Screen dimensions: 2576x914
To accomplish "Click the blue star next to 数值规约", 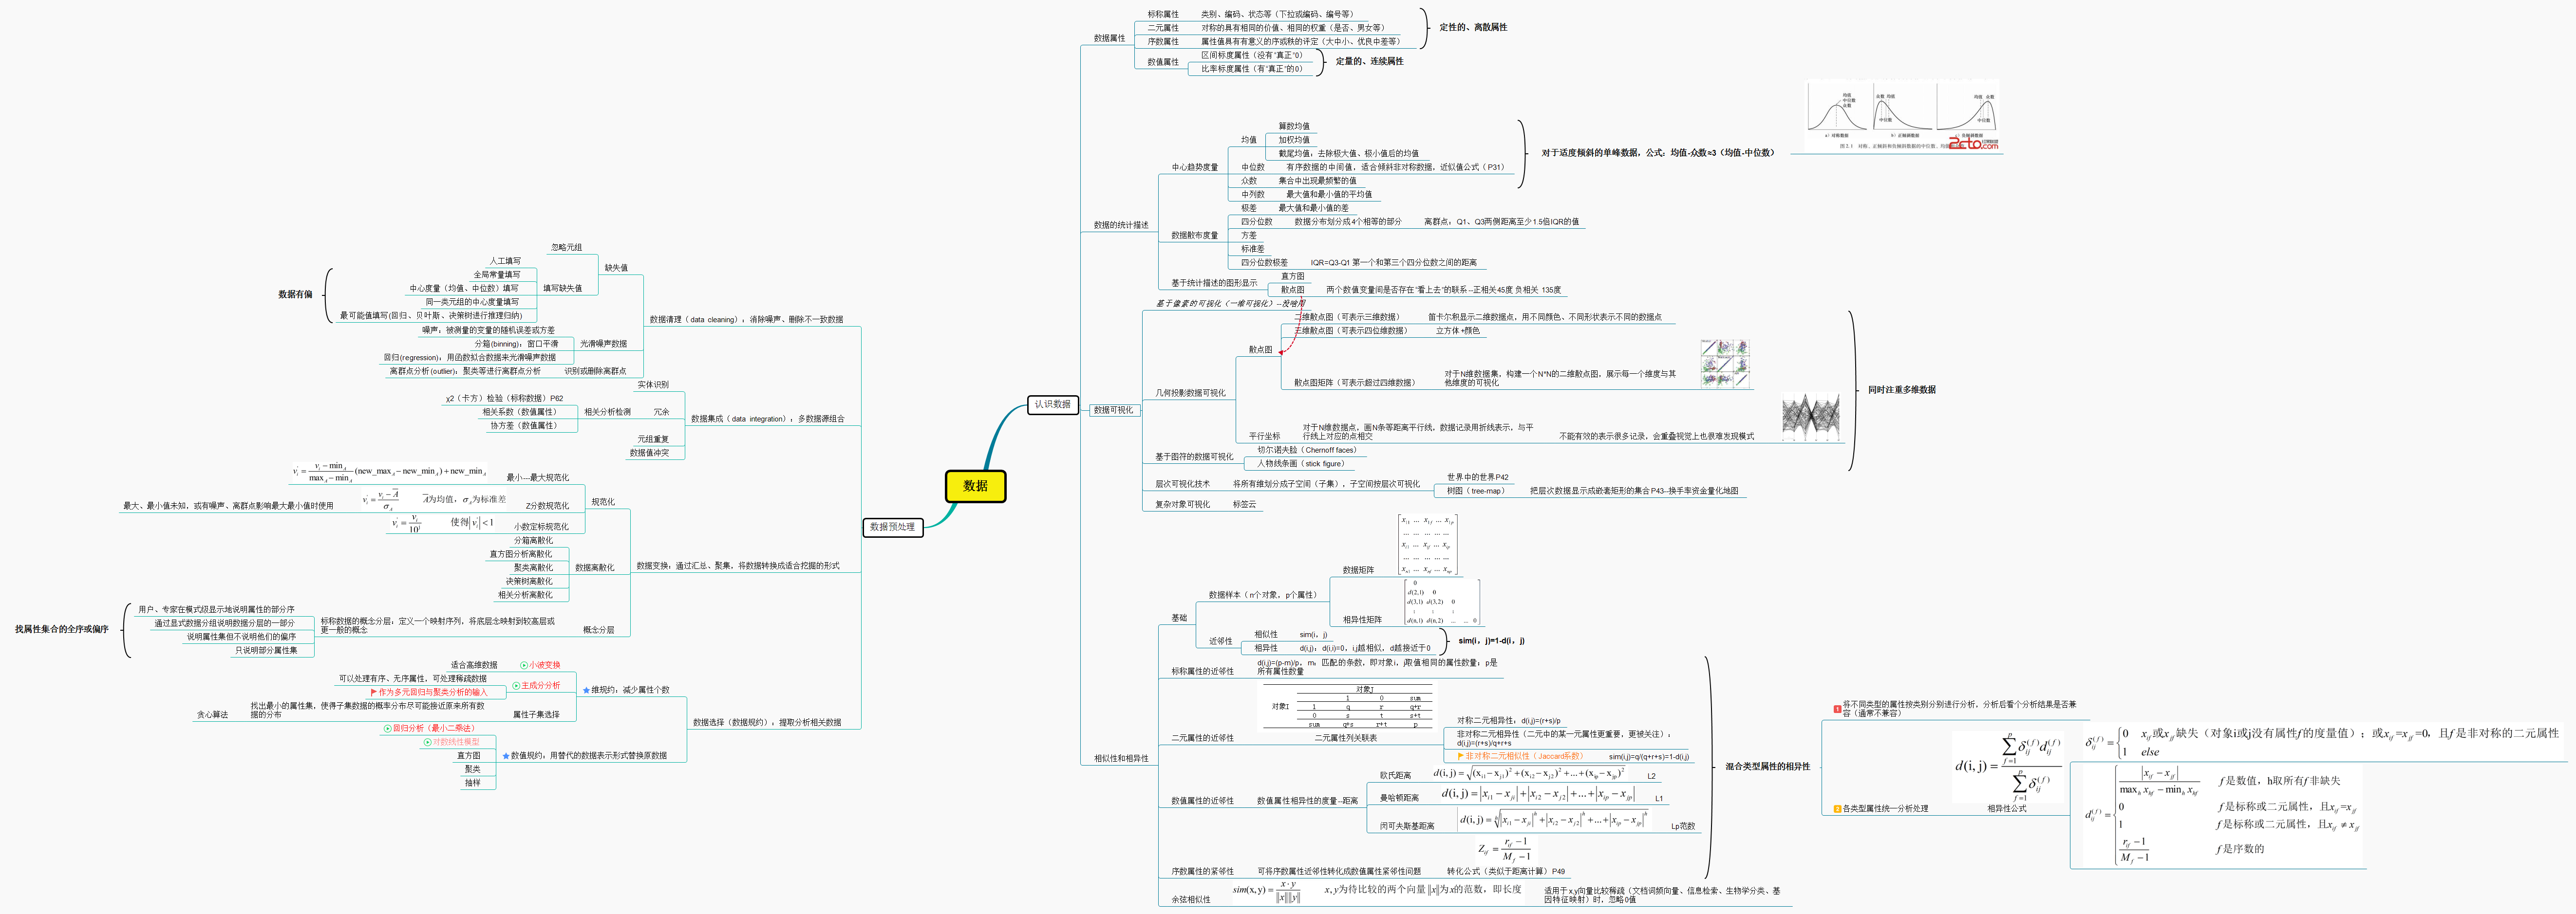I will pyautogui.click(x=506, y=756).
